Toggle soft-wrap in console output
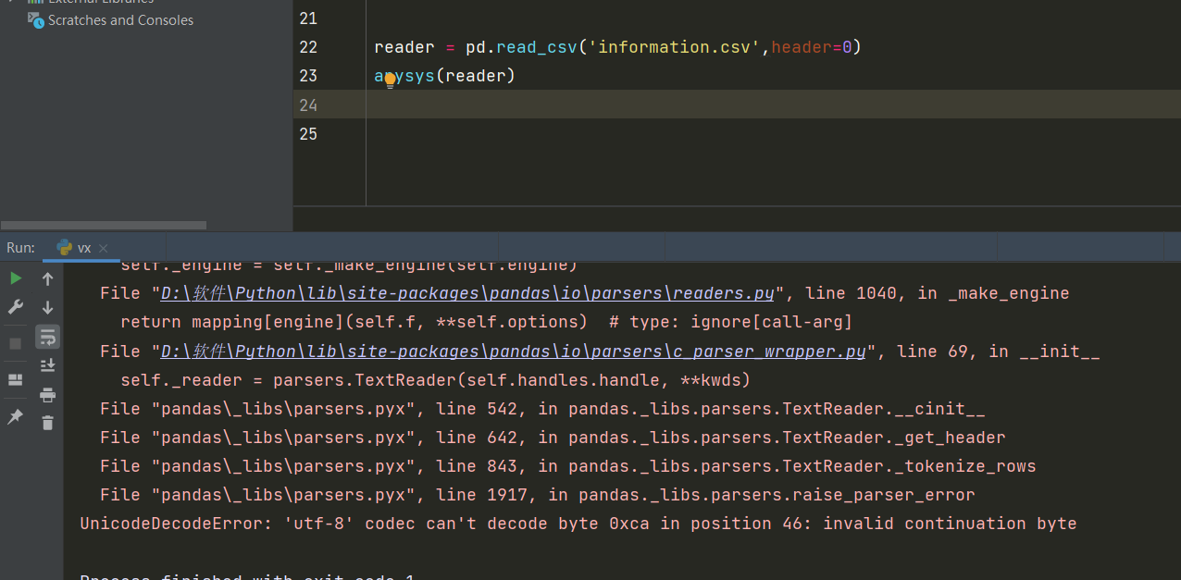This screenshot has height=580, width=1181. click(x=48, y=337)
